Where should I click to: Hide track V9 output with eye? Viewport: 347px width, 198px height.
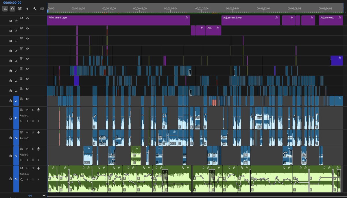pos(27,18)
